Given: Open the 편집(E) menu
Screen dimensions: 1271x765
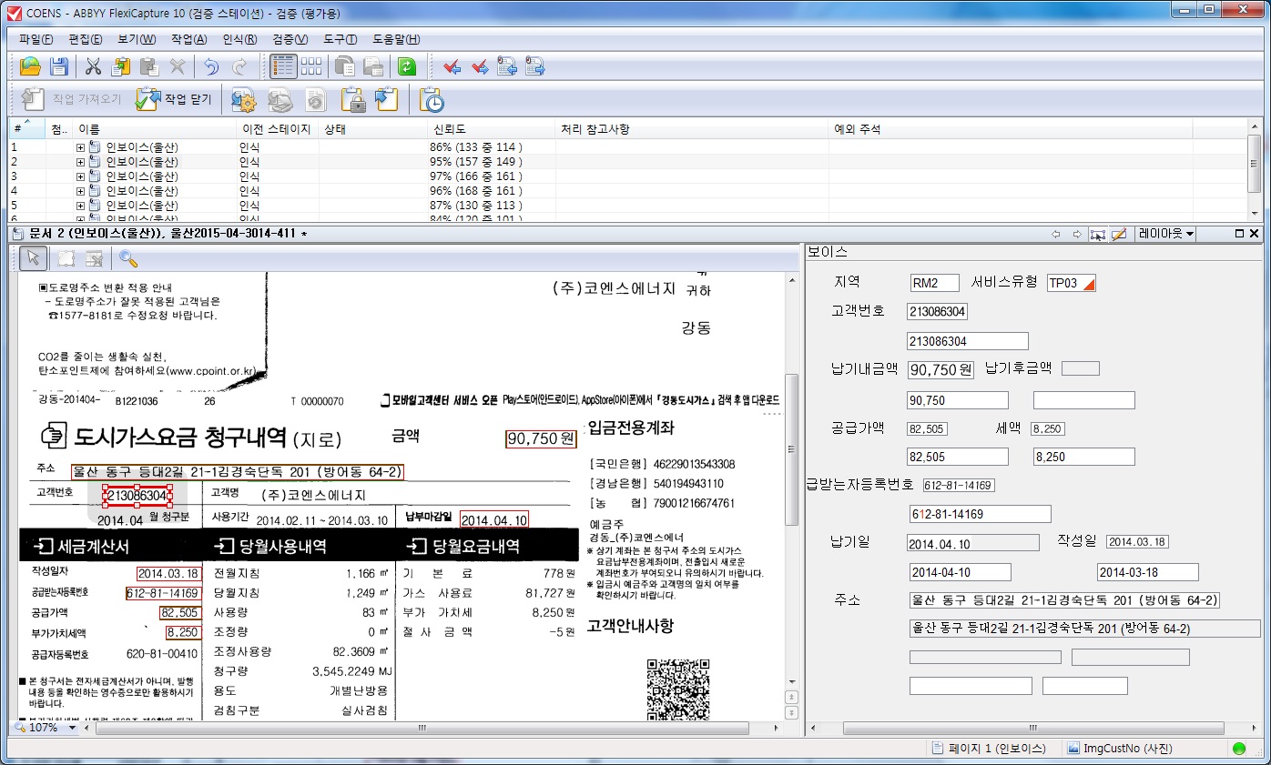Looking at the screenshot, I should [86, 39].
